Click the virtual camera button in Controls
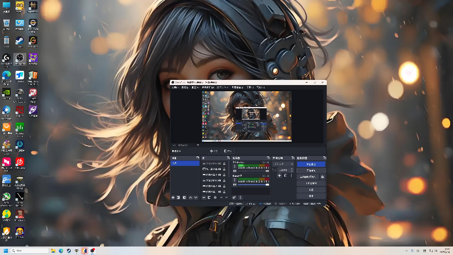 308,177
